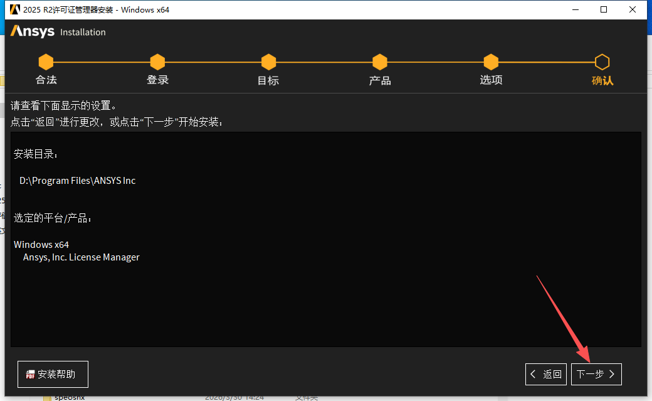652x401 pixels.
Task: Click the 产品 step hexagon icon
Action: [x=379, y=62]
